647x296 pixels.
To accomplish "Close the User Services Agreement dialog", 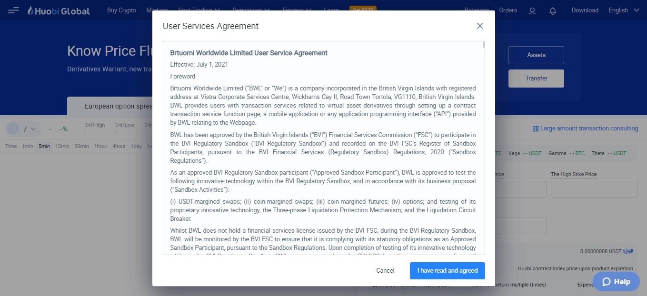I will pyautogui.click(x=480, y=26).
